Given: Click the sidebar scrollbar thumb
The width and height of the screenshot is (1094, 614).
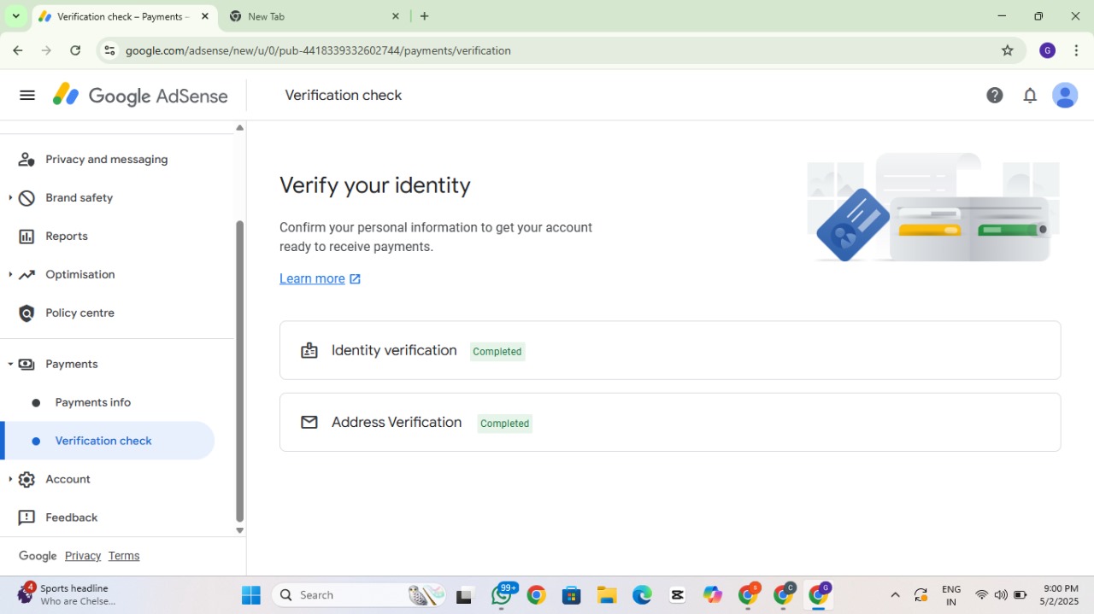Looking at the screenshot, I should (239, 371).
